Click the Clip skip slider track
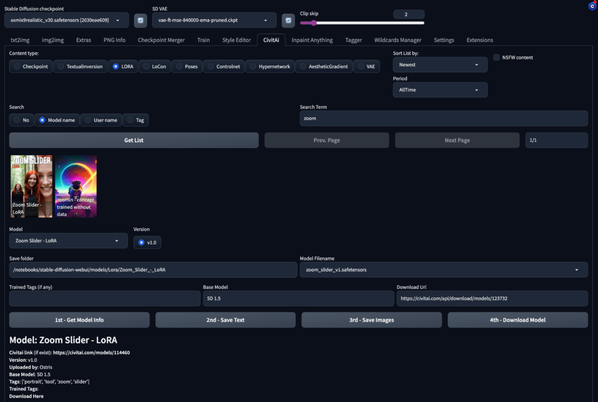Screen dimensions: 598x402 pos(362,23)
